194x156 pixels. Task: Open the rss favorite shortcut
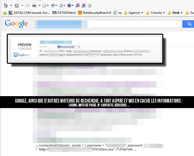click(x=118, y=13)
